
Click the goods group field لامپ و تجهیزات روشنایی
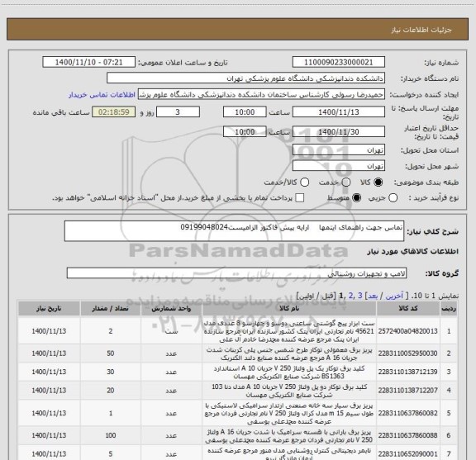point(236,273)
